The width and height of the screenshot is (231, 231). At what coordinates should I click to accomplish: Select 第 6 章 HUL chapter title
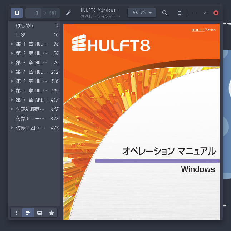coord(32,90)
